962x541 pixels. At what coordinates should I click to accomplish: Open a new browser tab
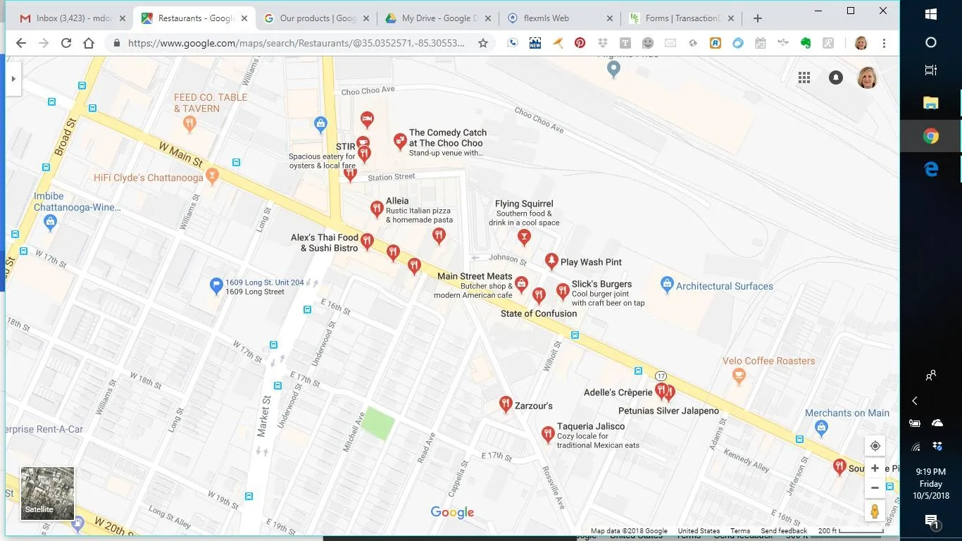[x=758, y=18]
